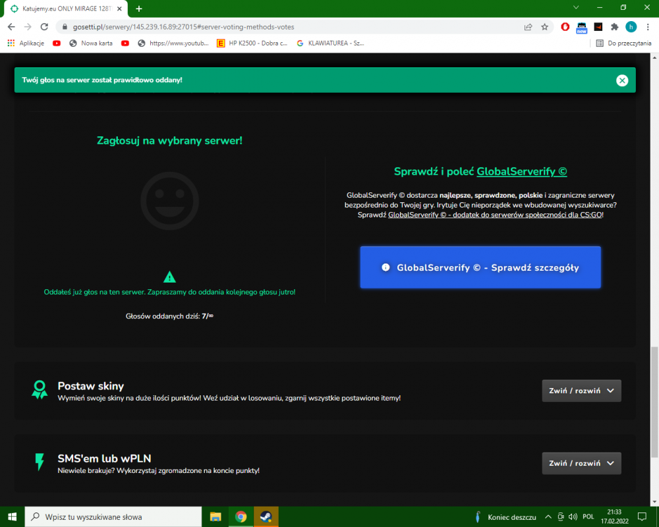This screenshot has width=659, height=527.
Task: Open the extensions puzzle piece menu
Action: (614, 27)
